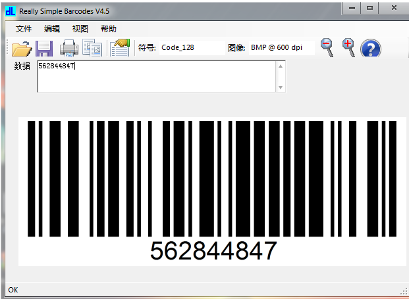Open help with the blue question mark
The image size is (409, 299).
pyautogui.click(x=371, y=49)
